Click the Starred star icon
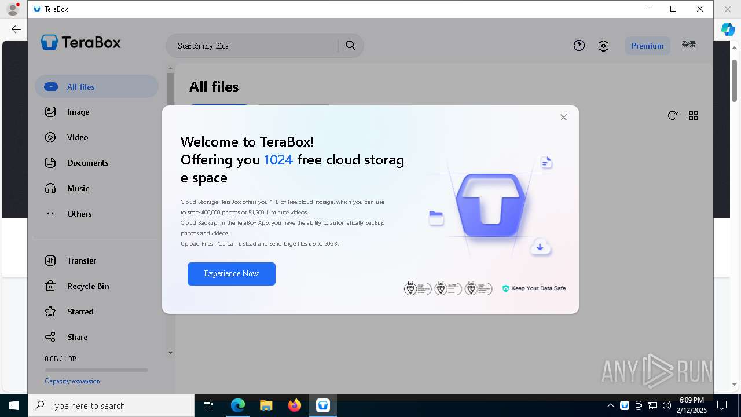The height and width of the screenshot is (417, 741). 50,312
